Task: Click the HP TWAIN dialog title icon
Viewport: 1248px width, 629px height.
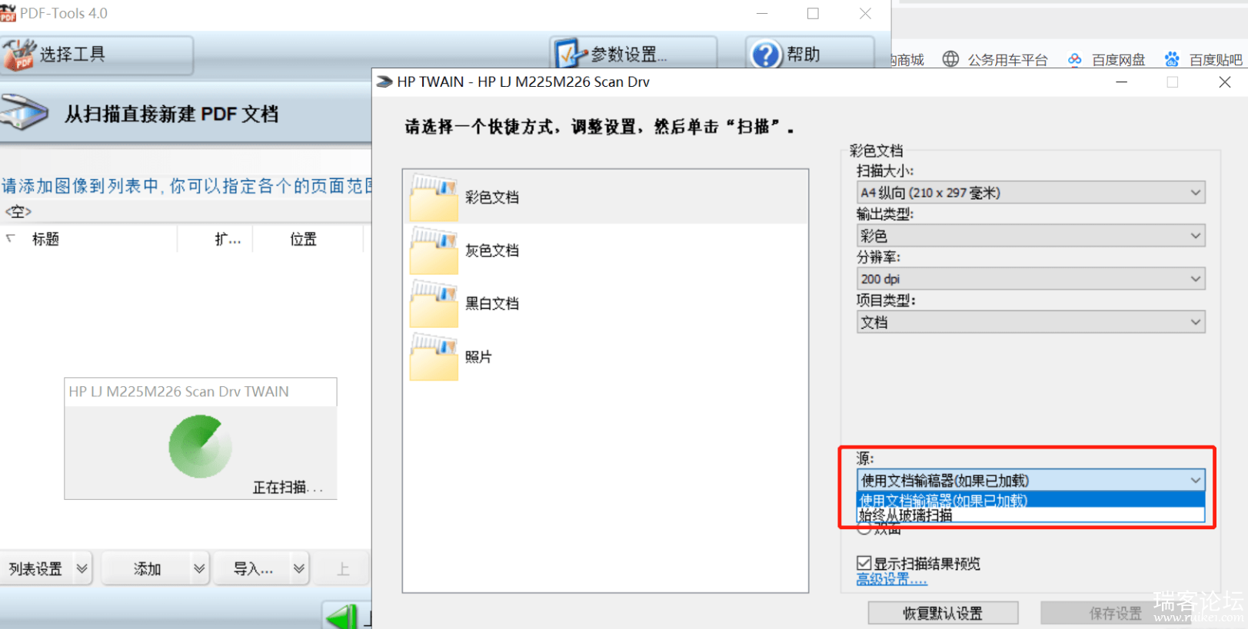Action: (x=384, y=82)
